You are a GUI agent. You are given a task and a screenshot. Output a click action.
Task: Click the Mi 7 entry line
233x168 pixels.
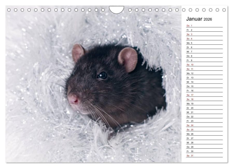(204, 52)
